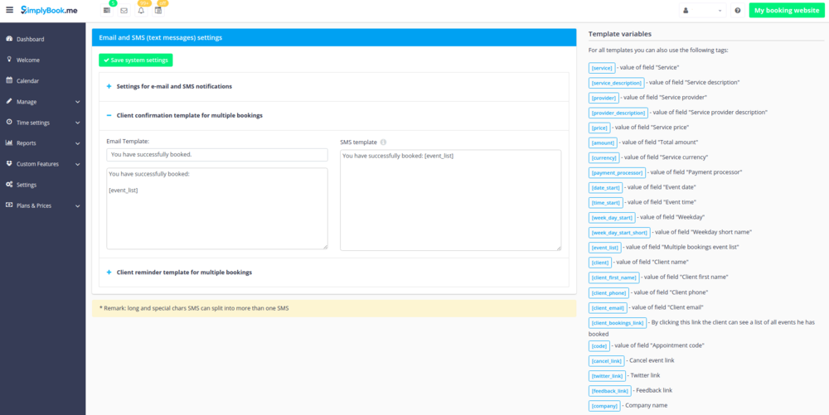This screenshot has height=415, width=829.
Task: Open Plans & Prices in sidebar
Action: [x=33, y=205]
